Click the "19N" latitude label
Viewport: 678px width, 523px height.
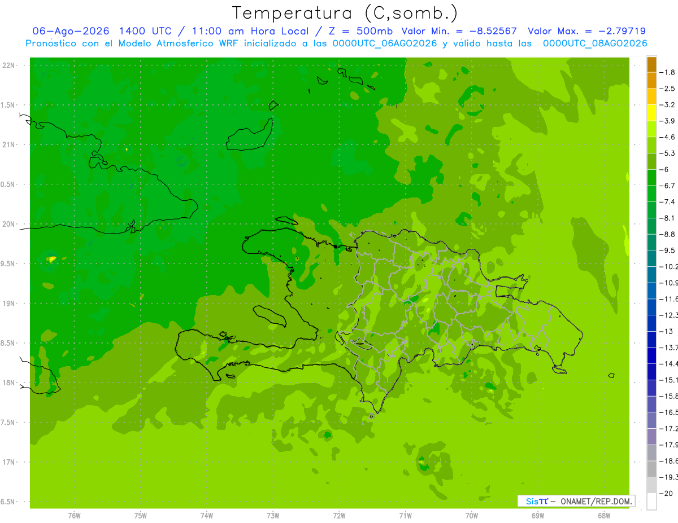tap(8, 304)
